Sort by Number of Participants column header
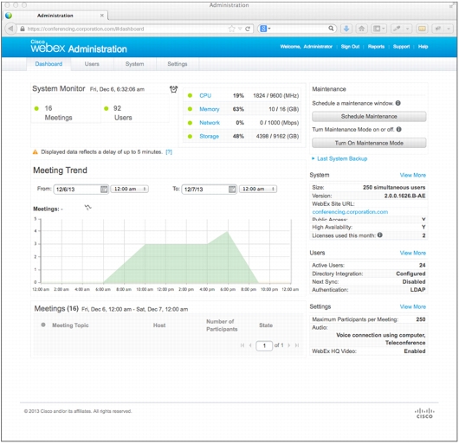Screen dimensions: 459x444 (x=222, y=325)
